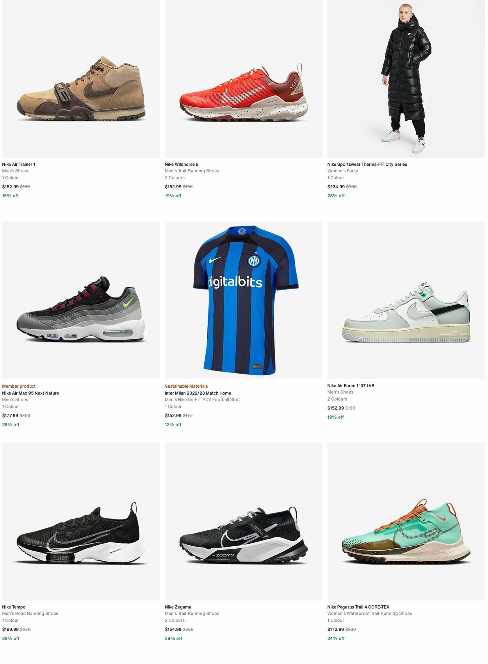488x664 pixels.
Task: Open the Nike Zegama trail shoes listing
Action: click(x=176, y=607)
